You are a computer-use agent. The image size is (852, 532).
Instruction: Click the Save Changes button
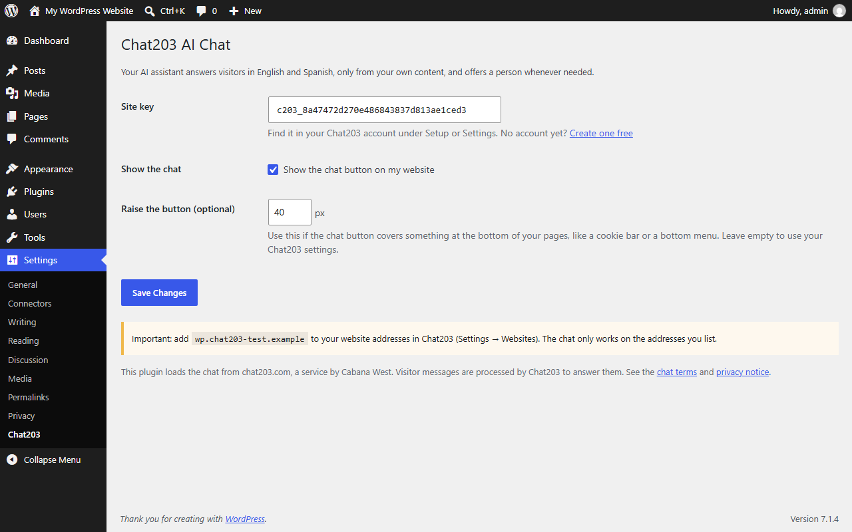159,293
